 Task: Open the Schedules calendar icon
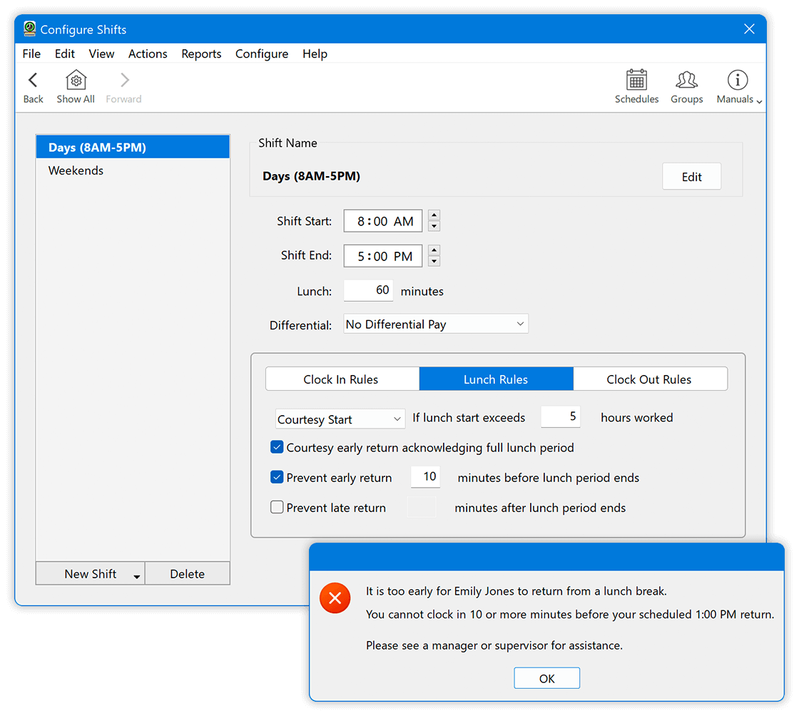[x=636, y=80]
